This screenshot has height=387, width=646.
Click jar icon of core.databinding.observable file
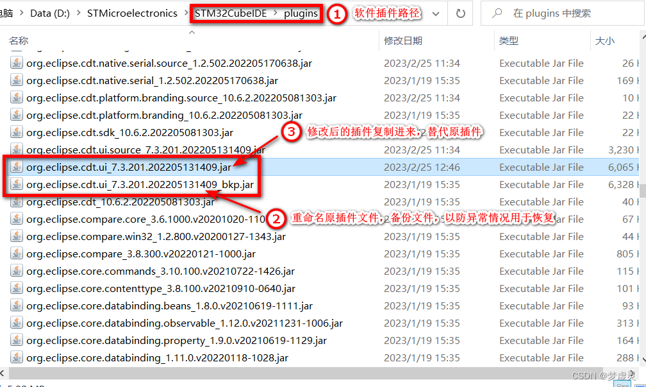point(17,323)
